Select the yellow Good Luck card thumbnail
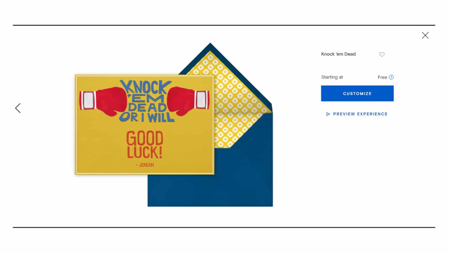The image size is (449, 253). coord(145,124)
